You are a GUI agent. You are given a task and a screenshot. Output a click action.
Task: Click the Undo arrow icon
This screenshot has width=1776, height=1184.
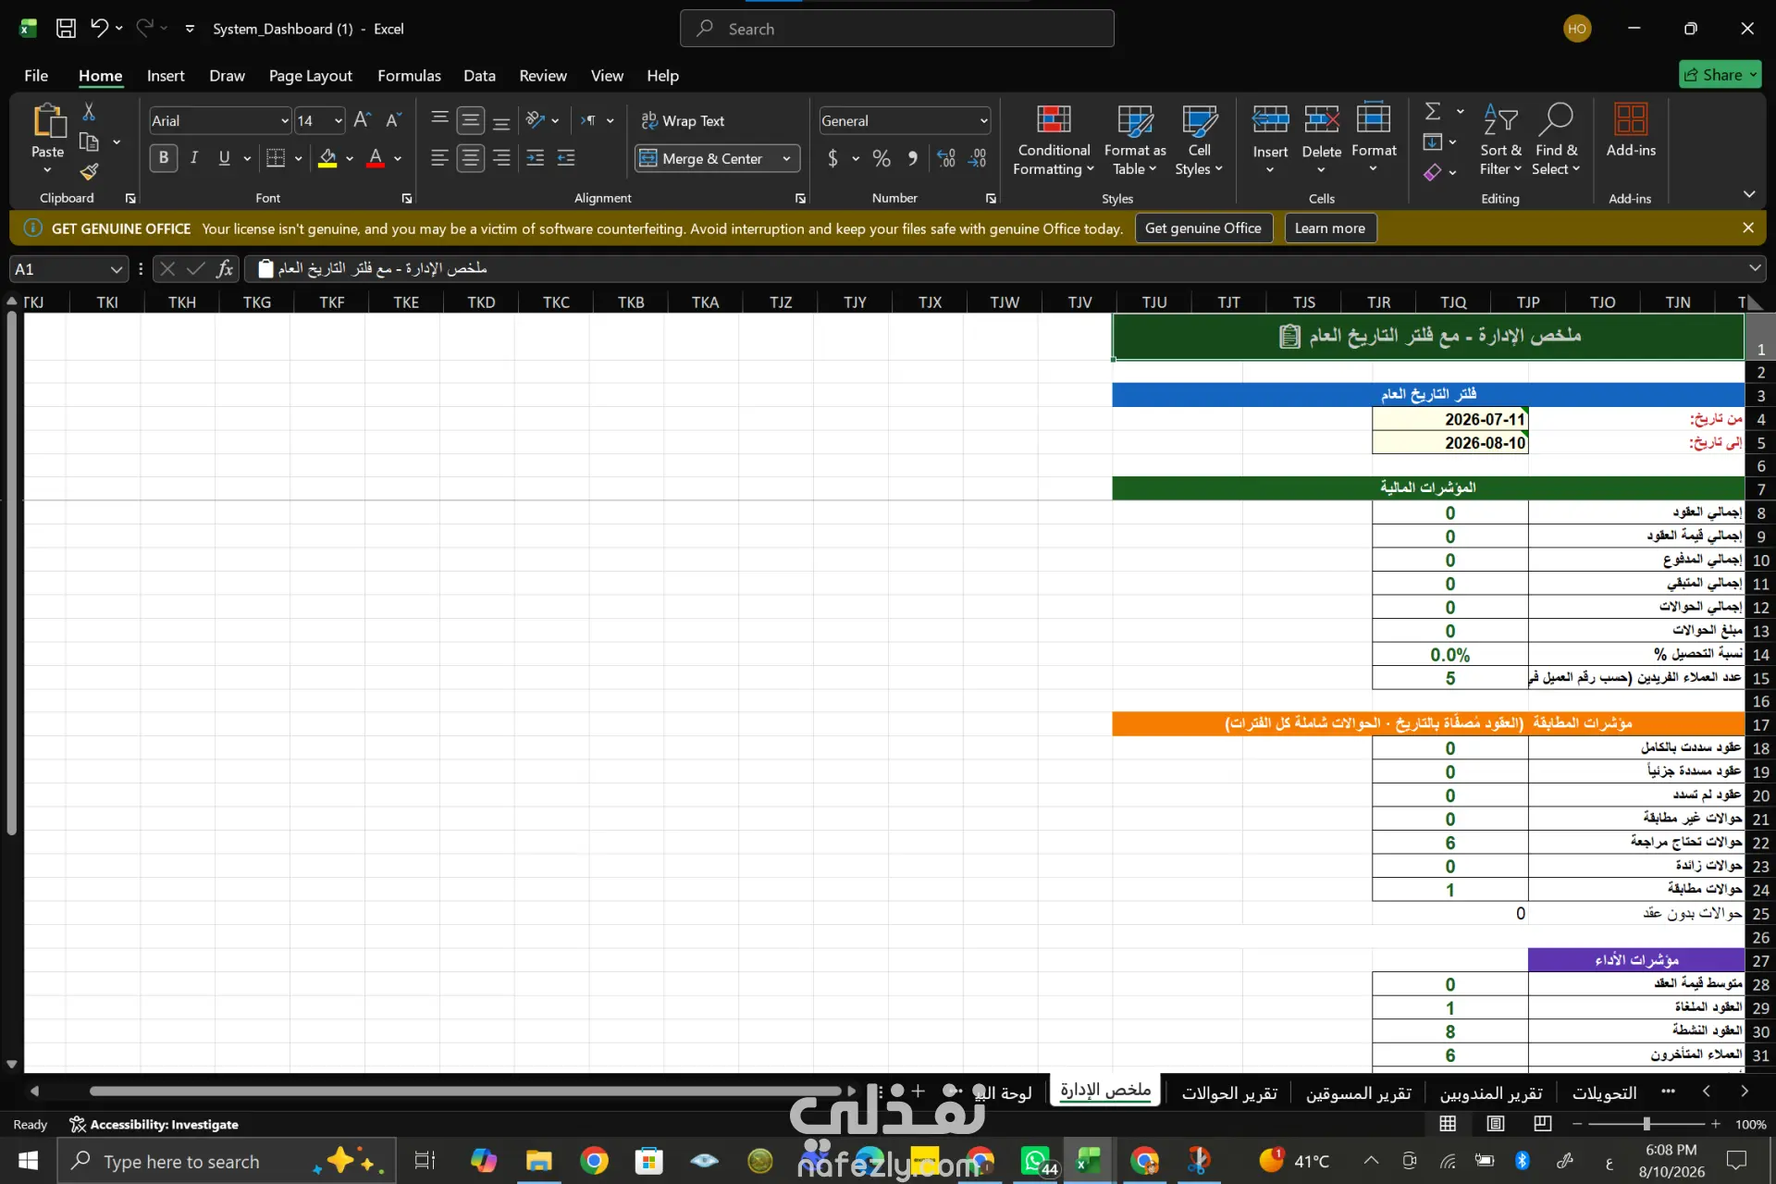(x=99, y=29)
